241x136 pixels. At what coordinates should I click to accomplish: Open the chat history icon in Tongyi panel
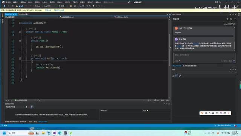click(x=231, y=19)
